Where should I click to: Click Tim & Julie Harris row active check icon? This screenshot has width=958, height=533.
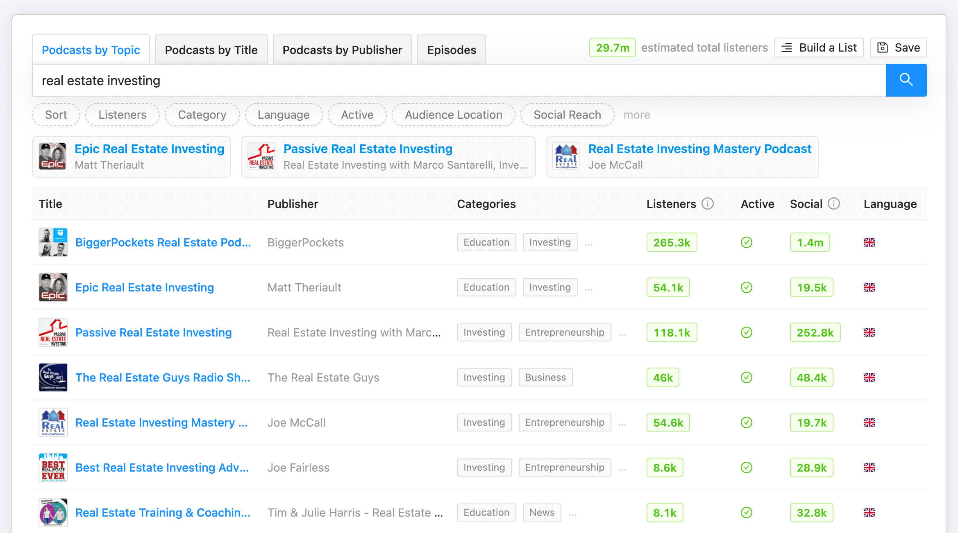(x=747, y=513)
